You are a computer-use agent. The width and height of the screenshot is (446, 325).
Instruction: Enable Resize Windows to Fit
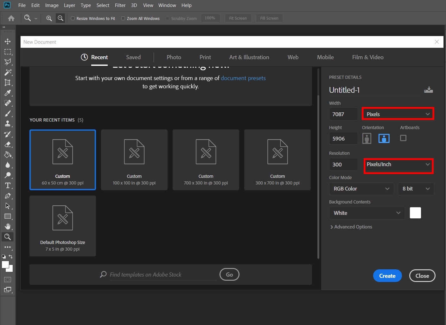[73, 18]
